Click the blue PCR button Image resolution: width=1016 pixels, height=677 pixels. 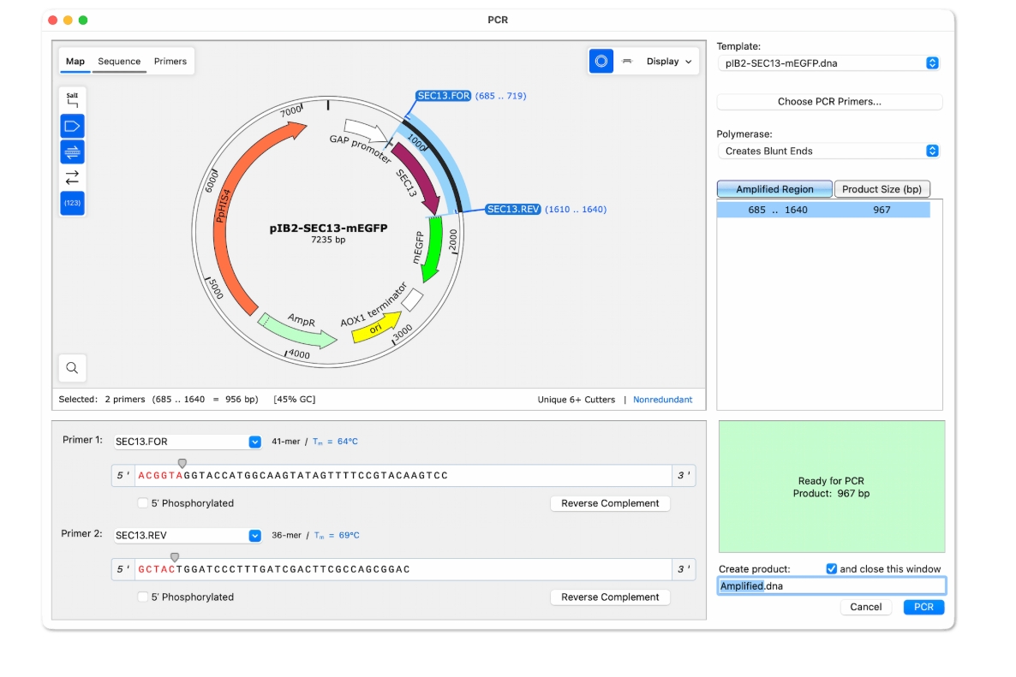(923, 607)
